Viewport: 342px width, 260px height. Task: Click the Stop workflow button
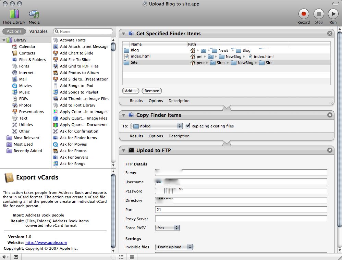coord(319,14)
